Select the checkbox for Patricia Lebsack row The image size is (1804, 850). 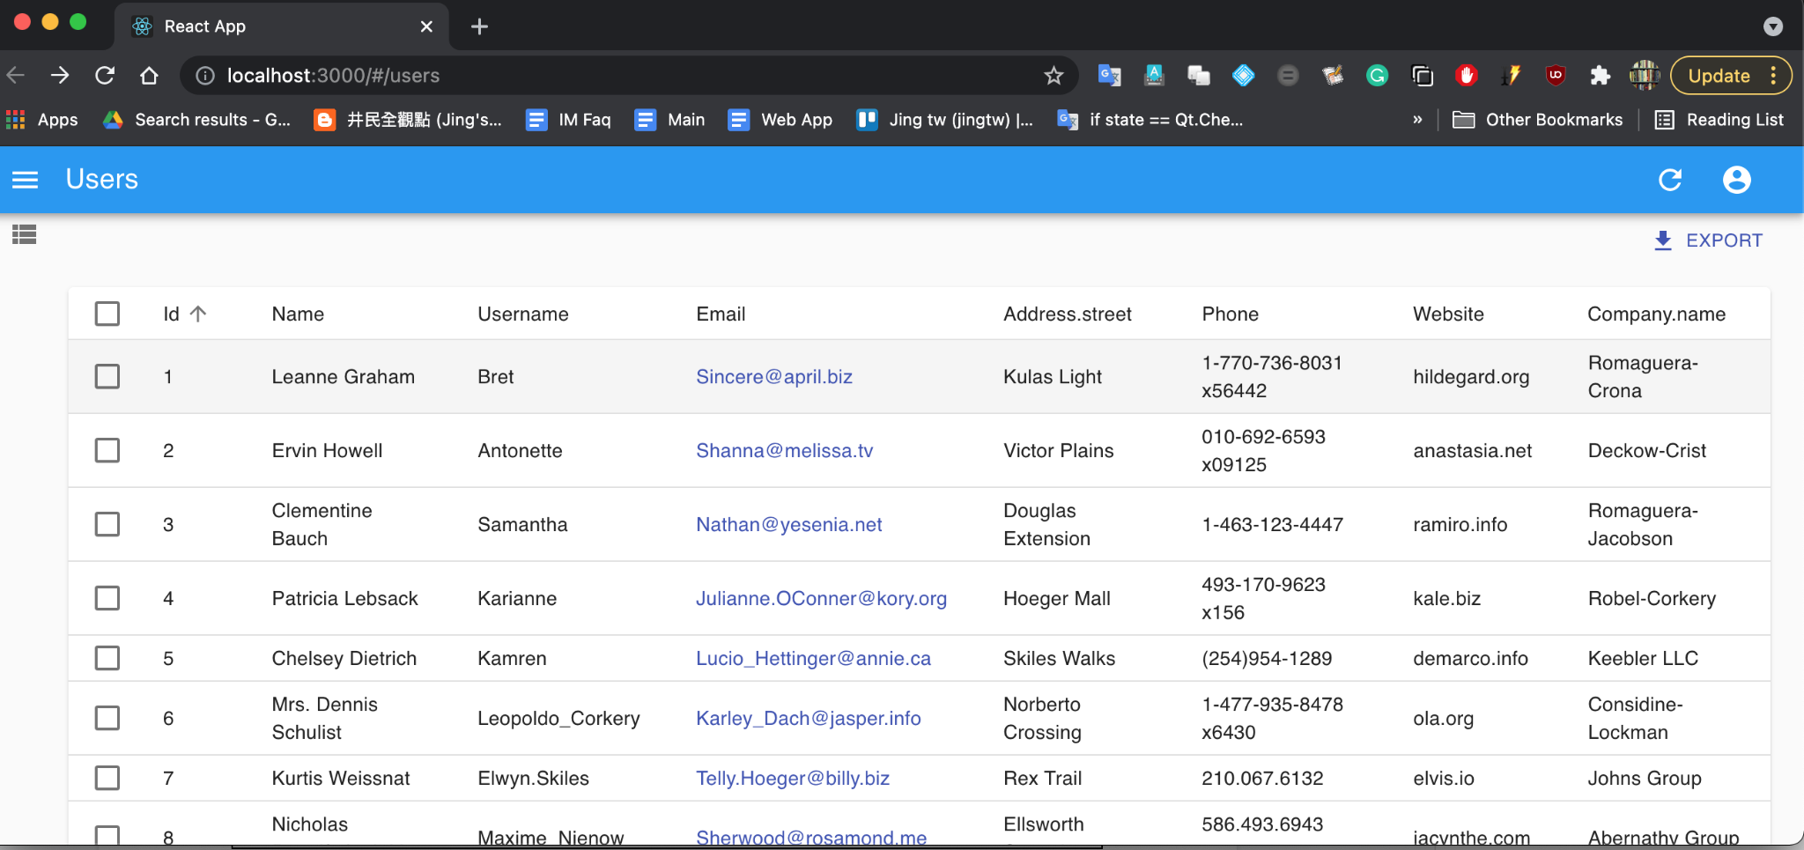point(107,599)
